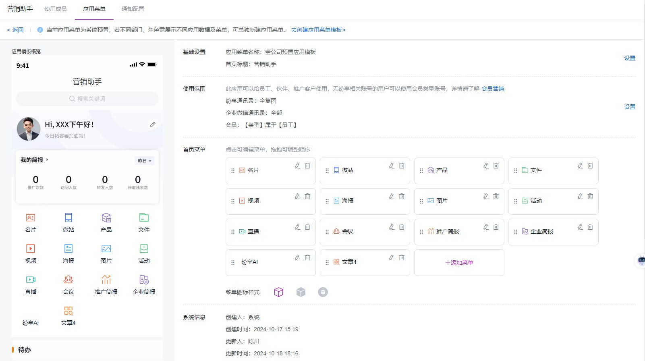Screen dimensions: 645x361
Task: Open 设置 for 基础设置 section
Action: point(630,58)
